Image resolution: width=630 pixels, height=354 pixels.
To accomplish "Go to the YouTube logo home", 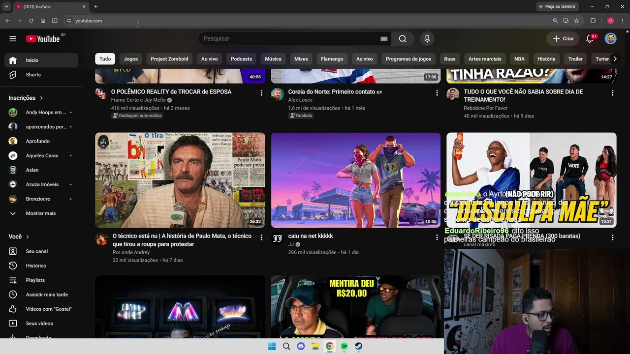I will point(43,39).
